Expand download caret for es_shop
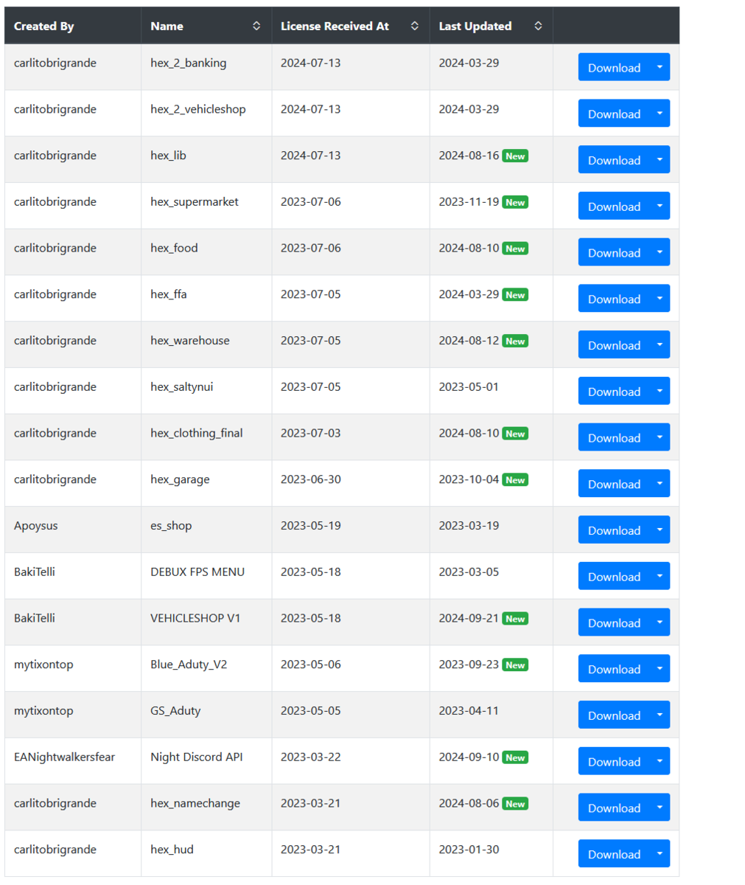The image size is (745, 885). 660,530
